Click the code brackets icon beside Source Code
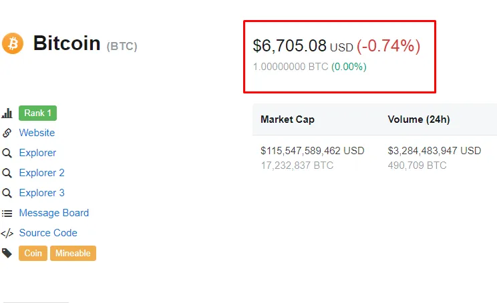 (7, 234)
